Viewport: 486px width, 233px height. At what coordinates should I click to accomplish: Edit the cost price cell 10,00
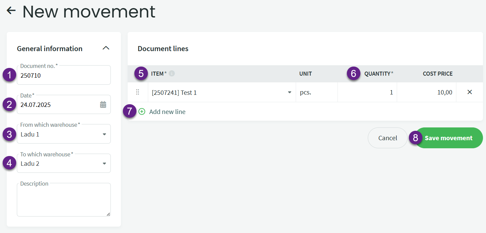[426, 92]
